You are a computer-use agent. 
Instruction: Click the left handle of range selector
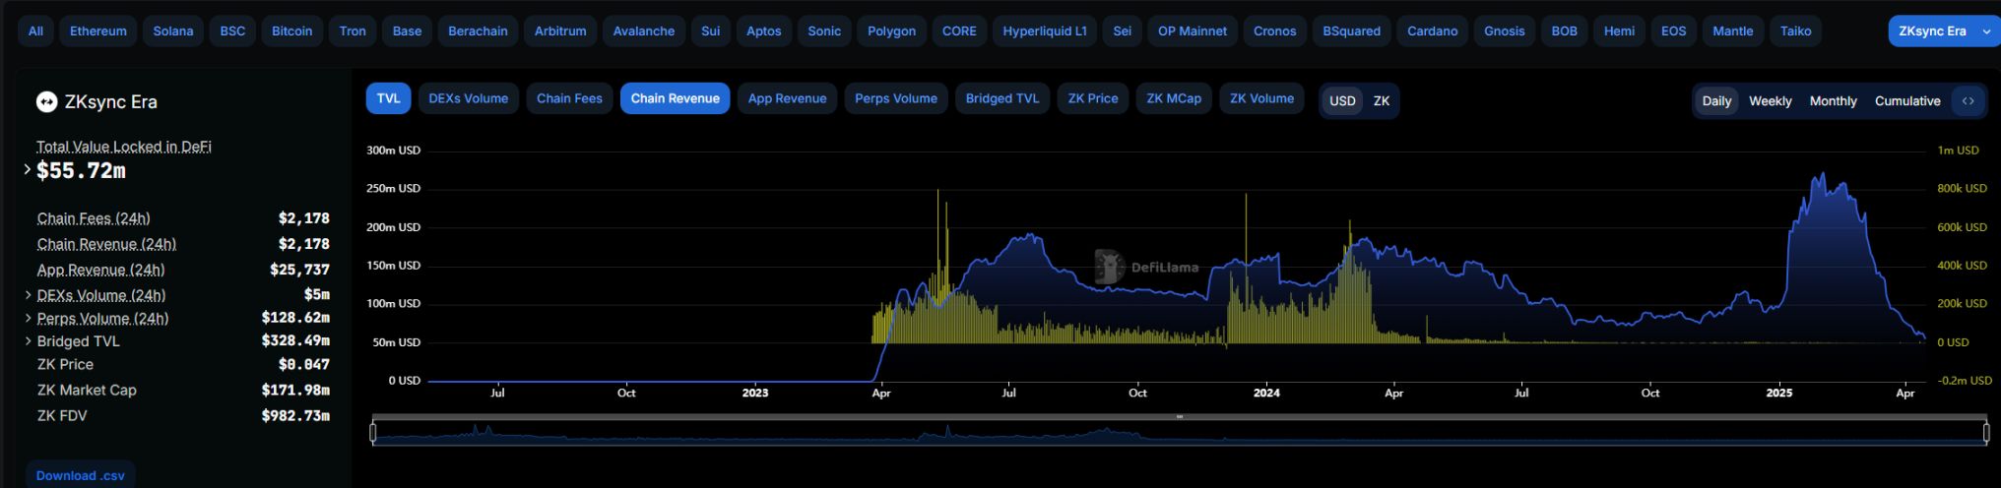(x=373, y=432)
